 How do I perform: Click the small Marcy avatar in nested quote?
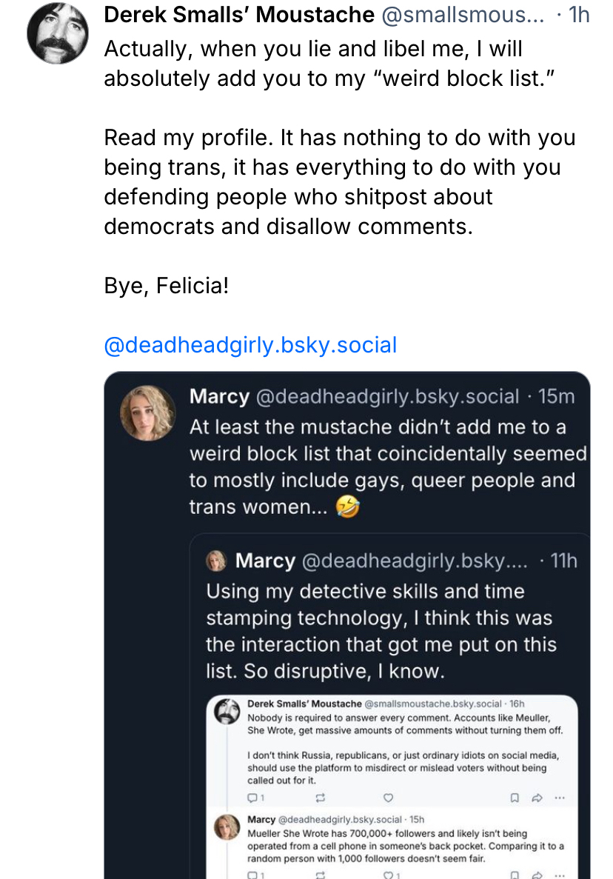pyautogui.click(x=215, y=561)
